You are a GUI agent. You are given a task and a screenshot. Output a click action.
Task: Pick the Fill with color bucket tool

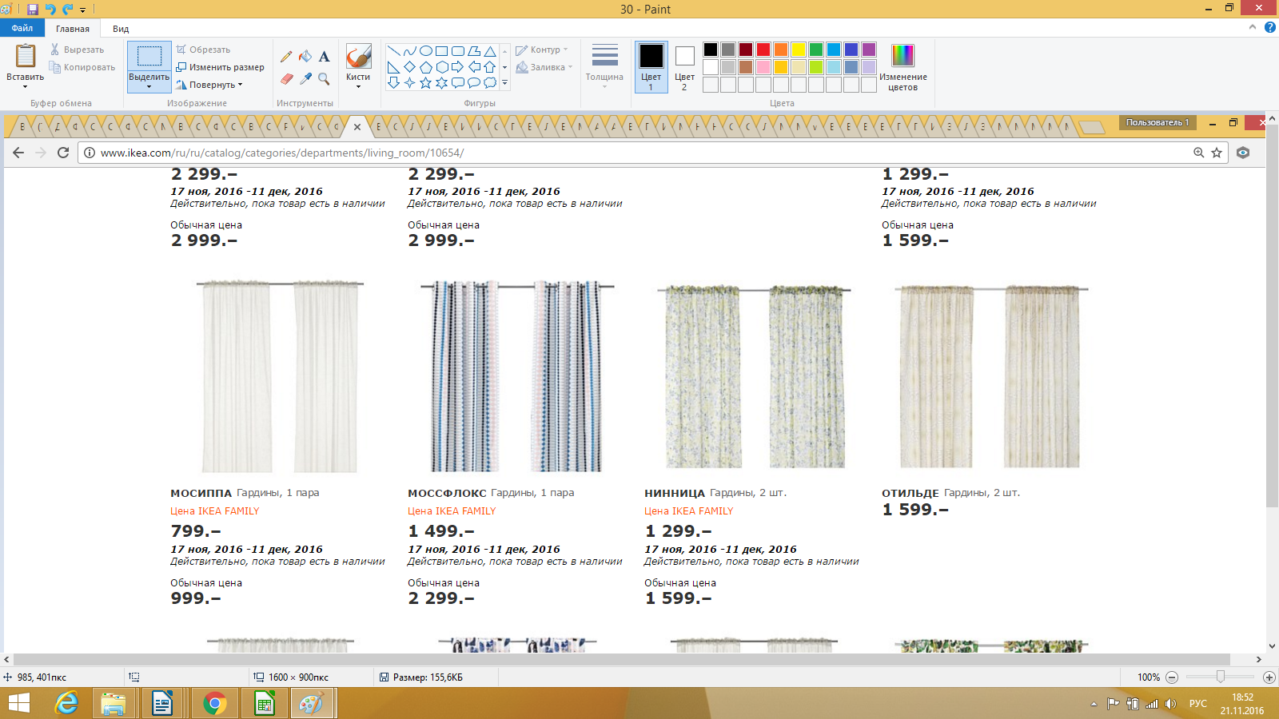(305, 57)
